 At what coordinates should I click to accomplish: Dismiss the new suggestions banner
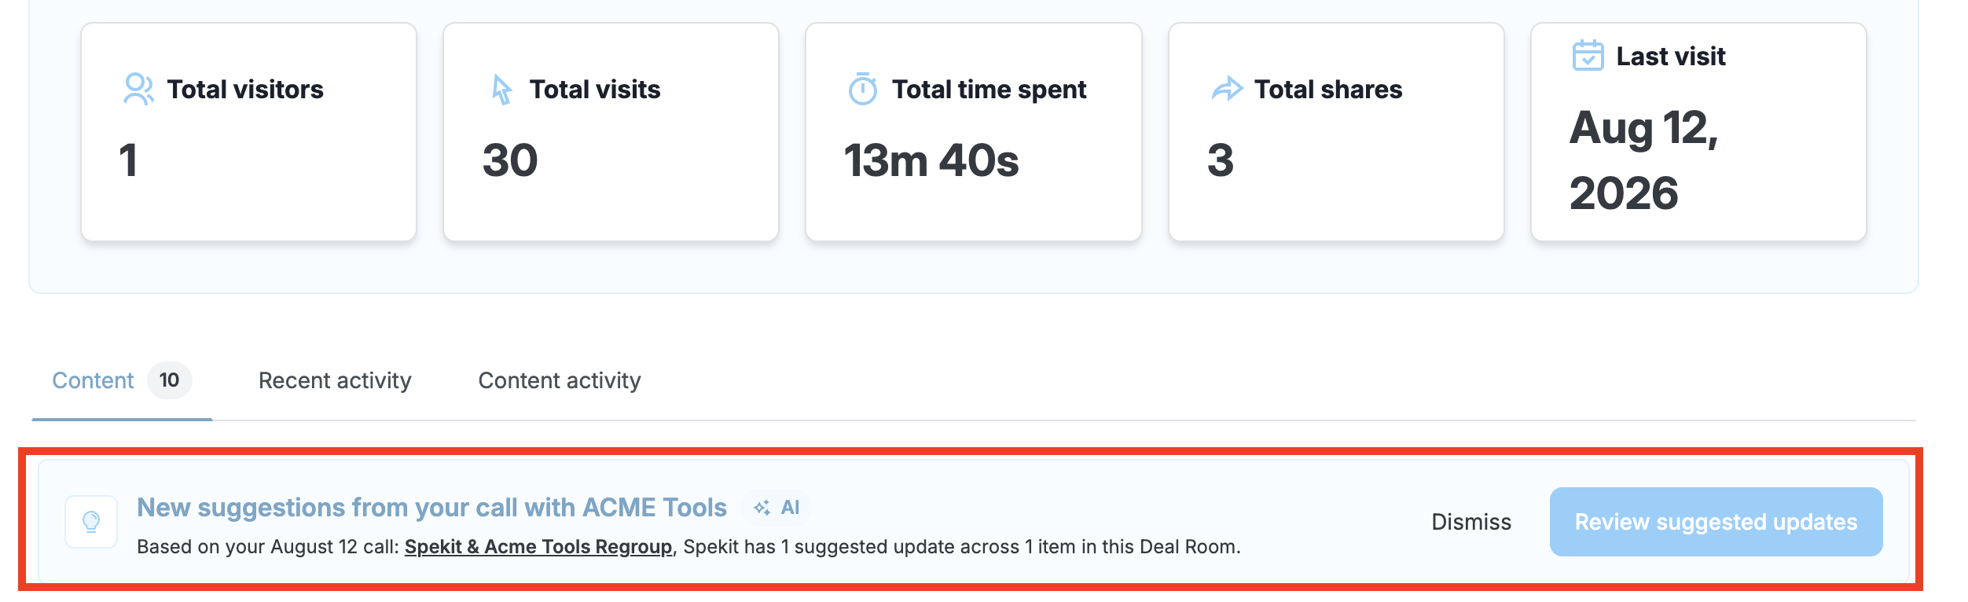click(1471, 522)
